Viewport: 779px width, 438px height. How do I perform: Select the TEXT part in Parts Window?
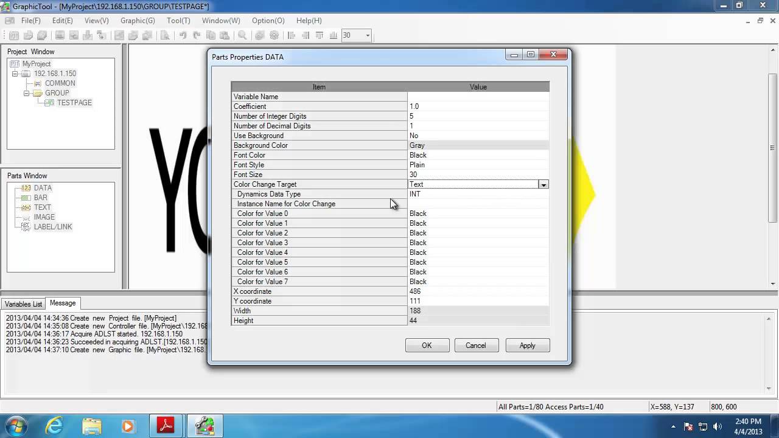(x=42, y=207)
